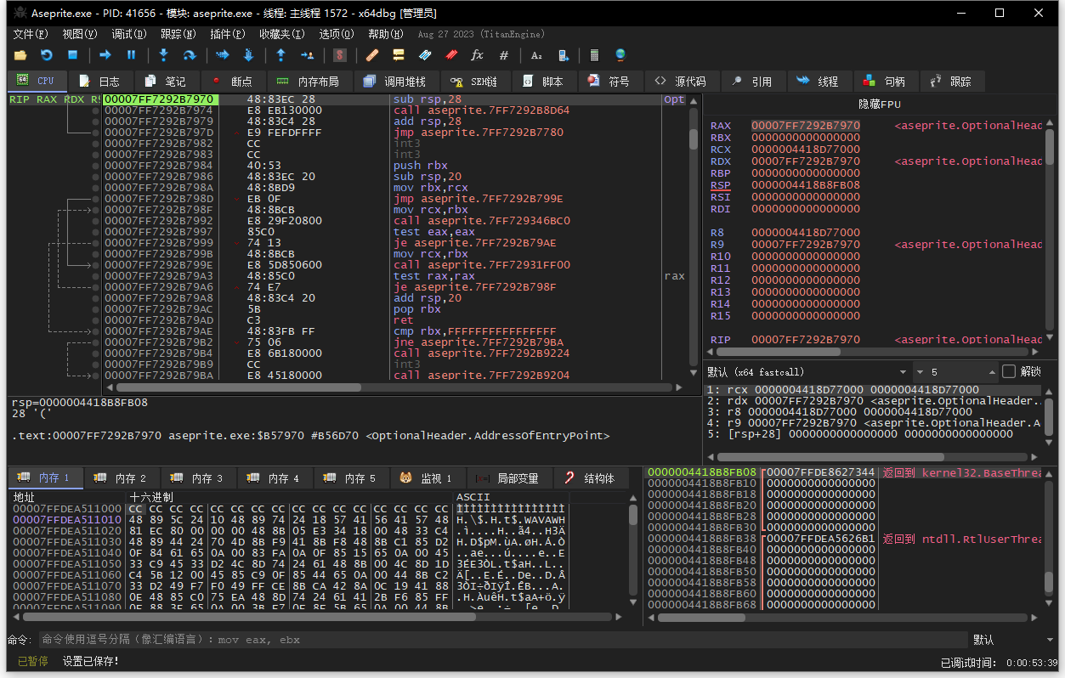The width and height of the screenshot is (1065, 678).
Task: Switch to the 脚本 tab
Action: 543,82
